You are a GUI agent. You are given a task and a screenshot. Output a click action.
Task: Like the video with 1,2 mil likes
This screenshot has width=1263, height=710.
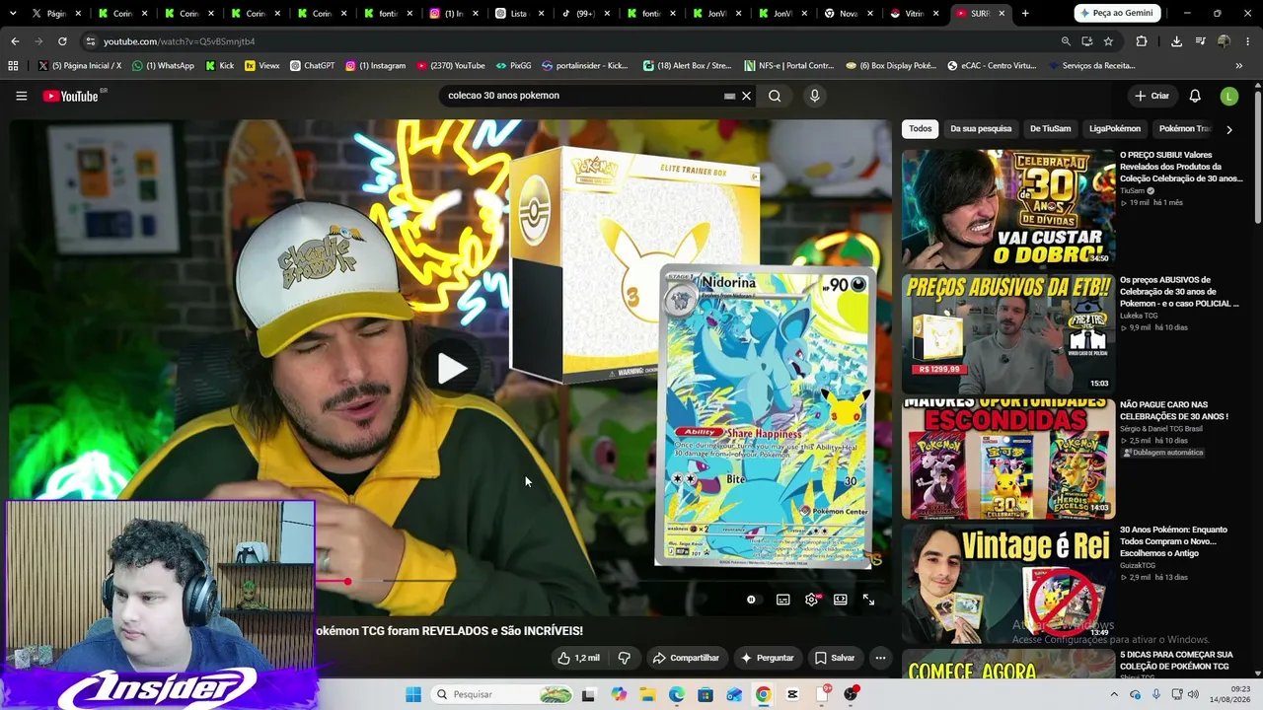tap(579, 658)
